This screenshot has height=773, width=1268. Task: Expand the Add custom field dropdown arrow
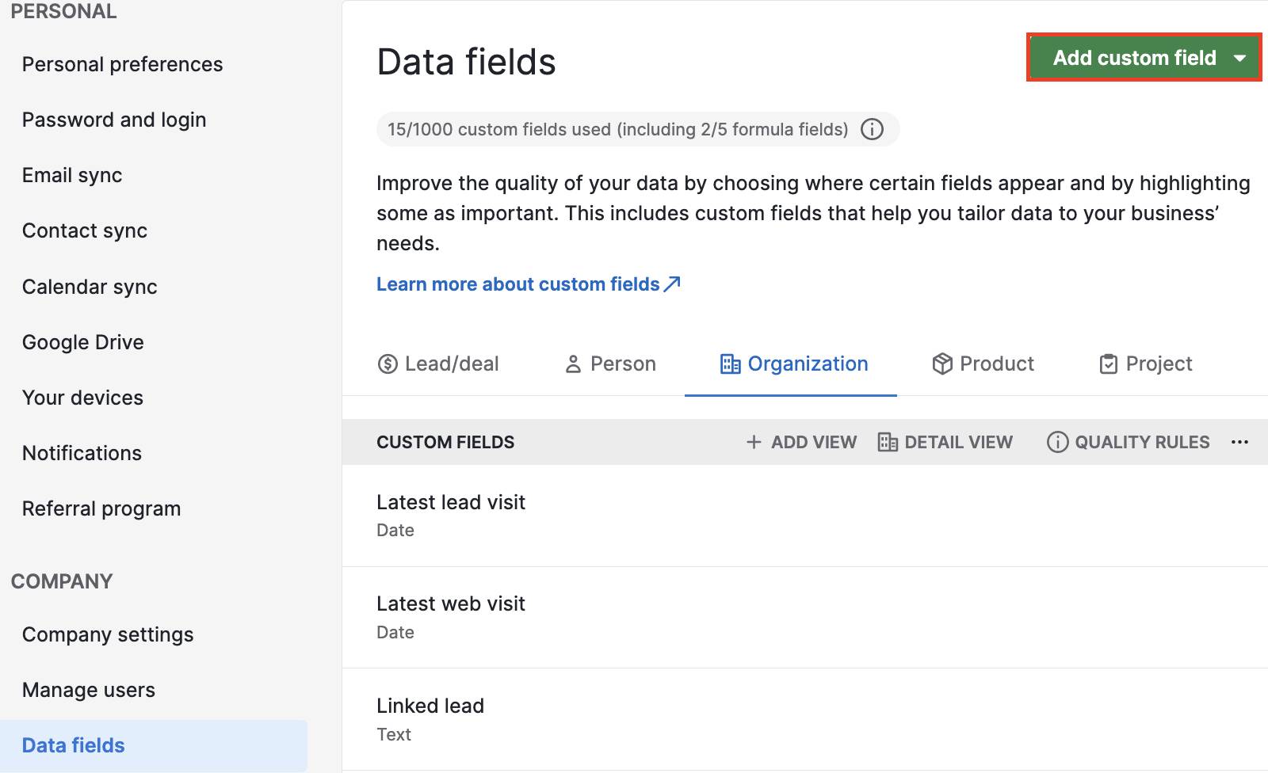coord(1241,57)
